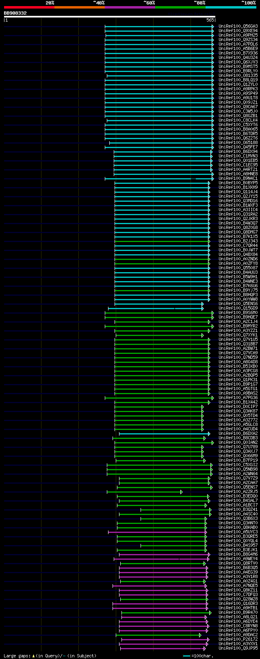Open entry UniRef100_Q0IAN2
This screenshot has width=260, height=659.
[x=238, y=442]
